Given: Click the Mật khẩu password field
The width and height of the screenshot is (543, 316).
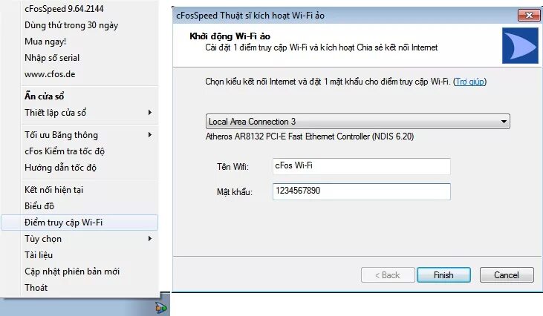Looking at the screenshot, I should 362,191.
